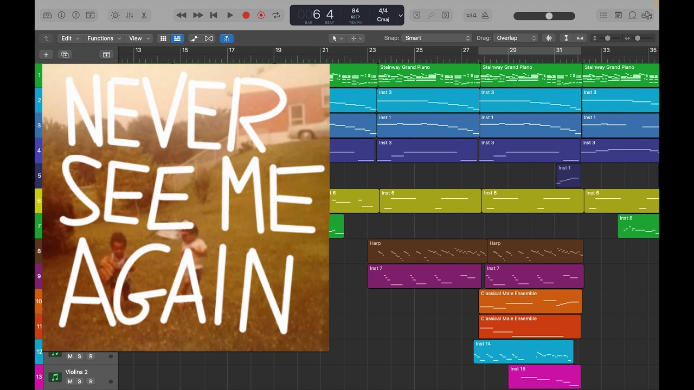
Task: Open the Drag Overlap dropdown
Action: [516, 38]
